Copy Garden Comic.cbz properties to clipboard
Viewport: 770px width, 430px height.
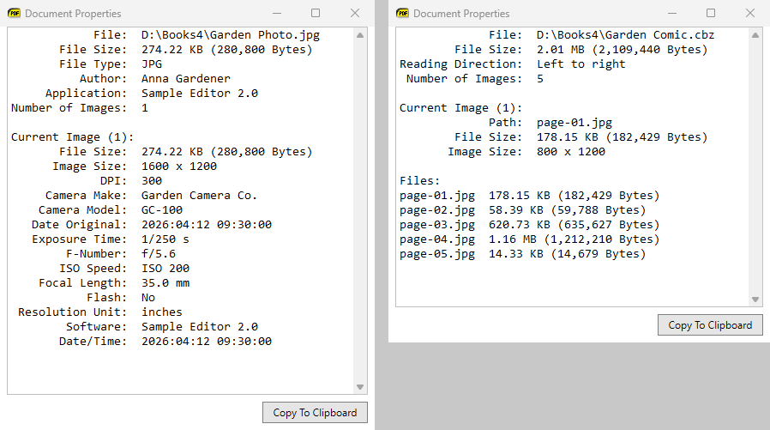(x=710, y=324)
